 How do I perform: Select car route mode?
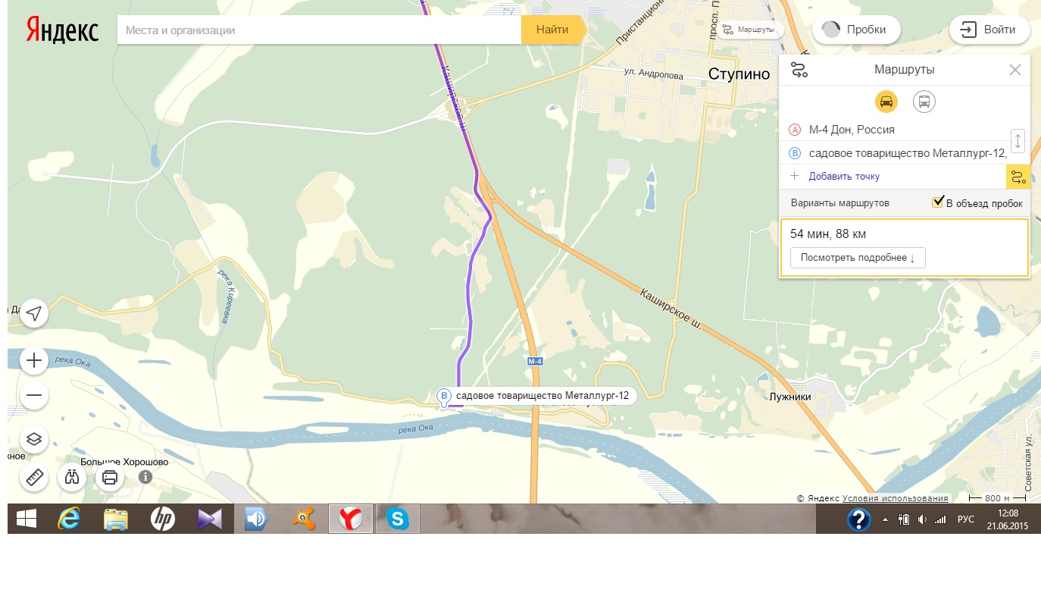pos(886,101)
